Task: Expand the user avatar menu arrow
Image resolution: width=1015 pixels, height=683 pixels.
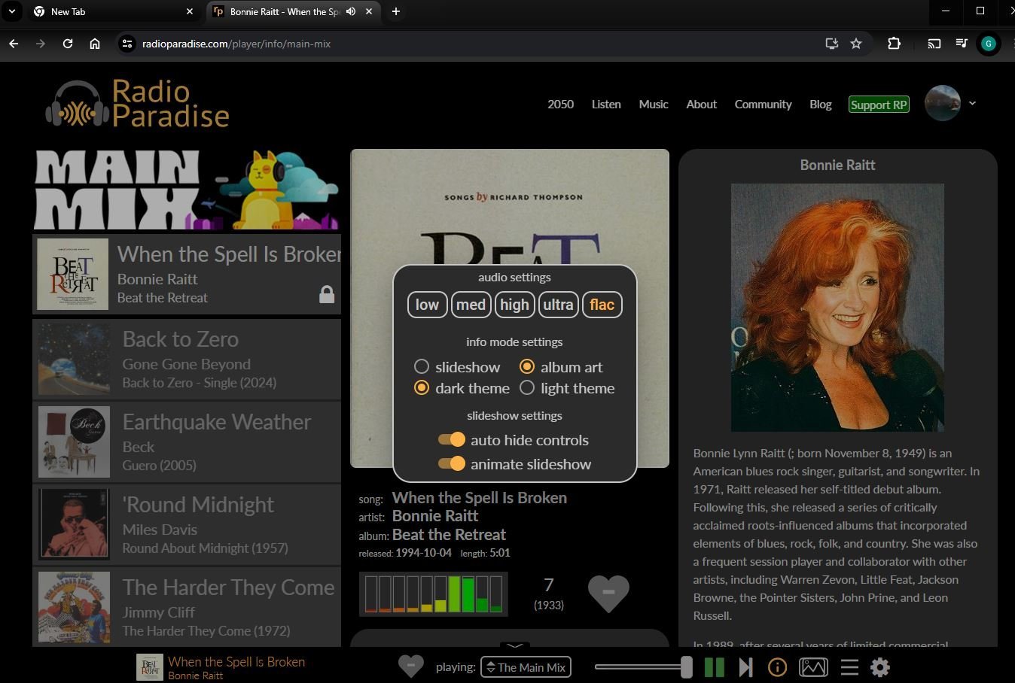Action: pyautogui.click(x=972, y=104)
